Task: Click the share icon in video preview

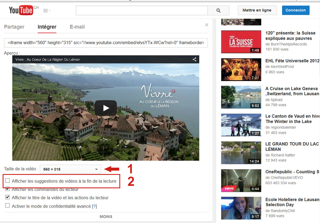Action: [194, 59]
